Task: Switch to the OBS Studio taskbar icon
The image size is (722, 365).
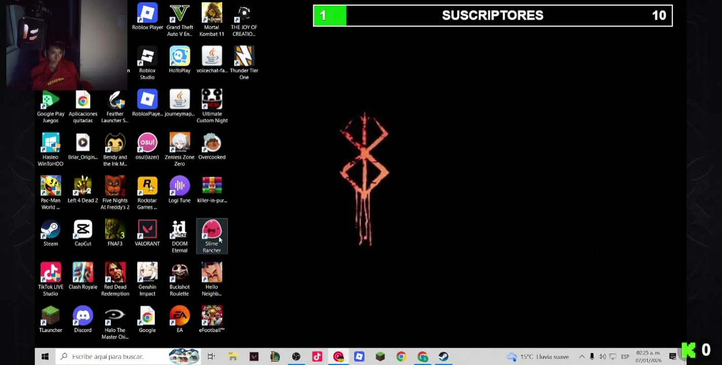Action: [x=296, y=356]
